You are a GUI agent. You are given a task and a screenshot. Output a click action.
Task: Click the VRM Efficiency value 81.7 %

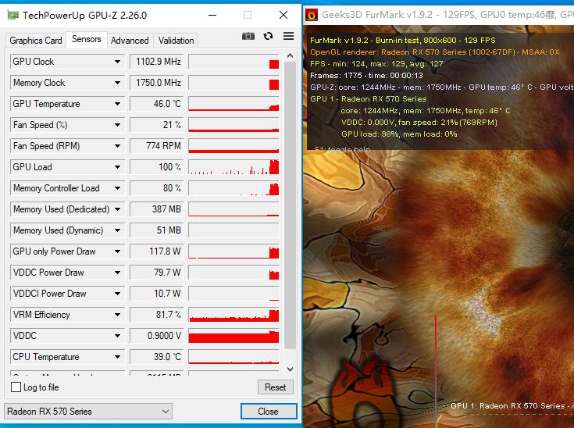pos(156,315)
